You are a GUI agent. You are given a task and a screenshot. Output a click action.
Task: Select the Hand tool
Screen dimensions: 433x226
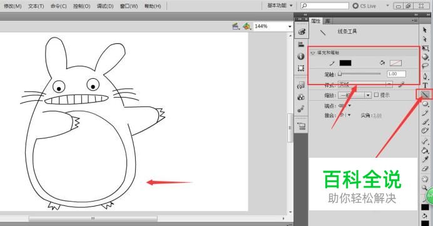pos(425,179)
